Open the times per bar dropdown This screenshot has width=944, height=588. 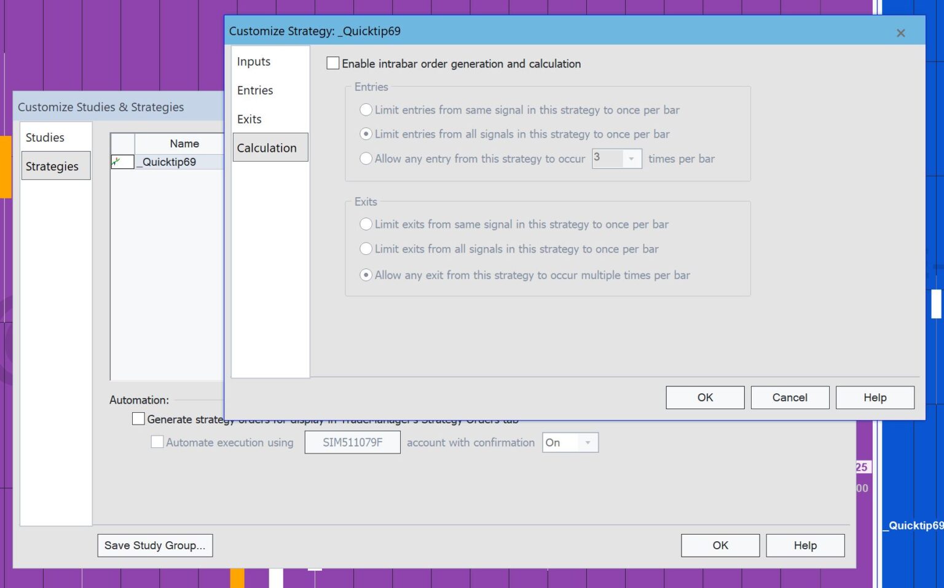tap(631, 159)
